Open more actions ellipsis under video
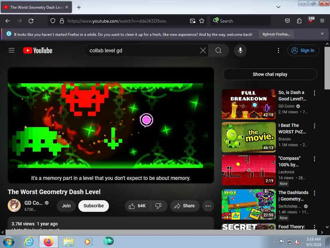This screenshot has width=330, height=248. coord(208,206)
